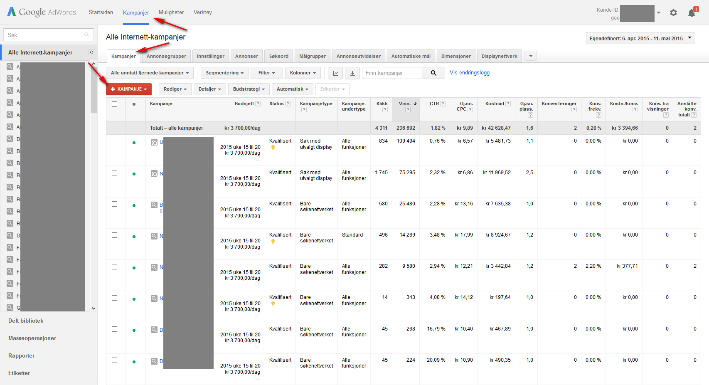Click the Kostnad help icon

(x=508, y=104)
